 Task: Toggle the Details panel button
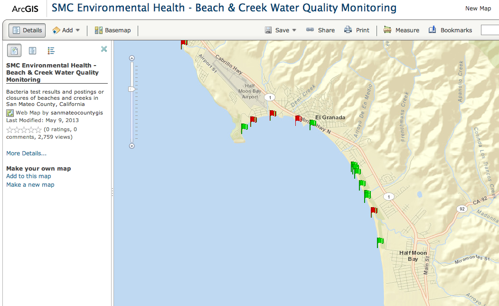click(27, 30)
